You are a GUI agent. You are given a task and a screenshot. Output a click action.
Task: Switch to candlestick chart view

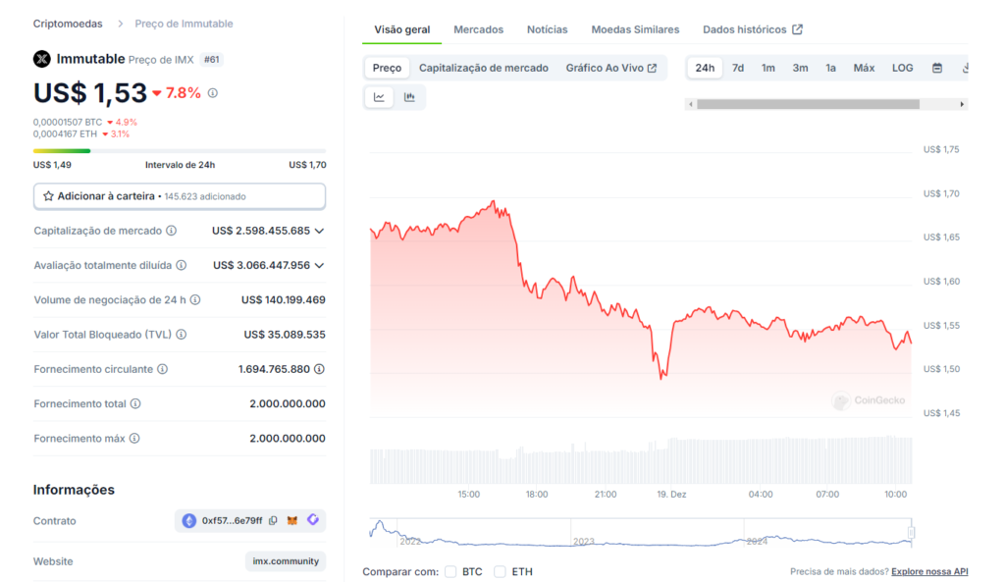click(409, 97)
